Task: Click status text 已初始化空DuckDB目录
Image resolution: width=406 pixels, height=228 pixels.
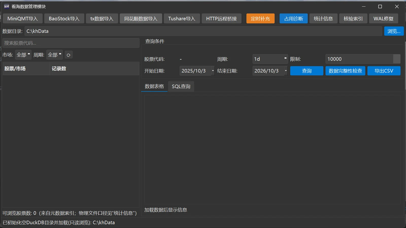Action: pos(59,223)
